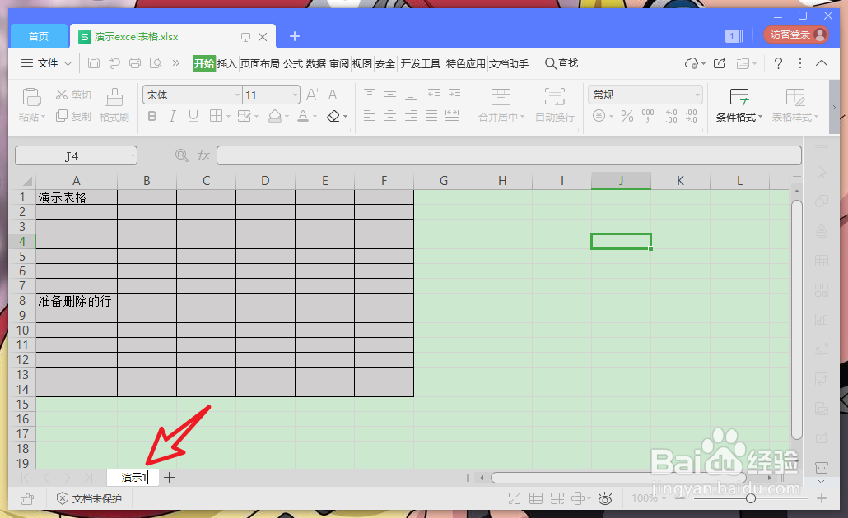Click the thousands separator icon

click(648, 116)
